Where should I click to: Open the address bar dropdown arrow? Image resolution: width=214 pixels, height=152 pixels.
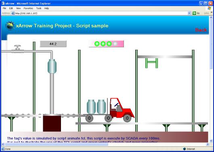(189, 13)
